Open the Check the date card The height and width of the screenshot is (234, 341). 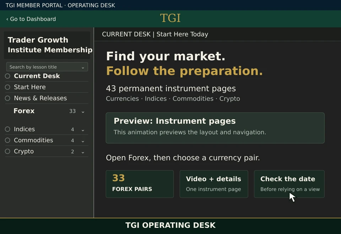pyautogui.click(x=289, y=184)
